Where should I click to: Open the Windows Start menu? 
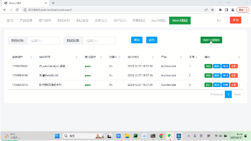(x=57, y=136)
